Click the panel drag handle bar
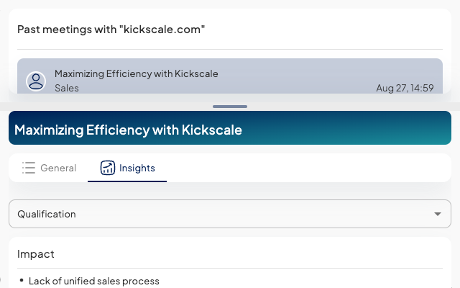 click(230, 107)
